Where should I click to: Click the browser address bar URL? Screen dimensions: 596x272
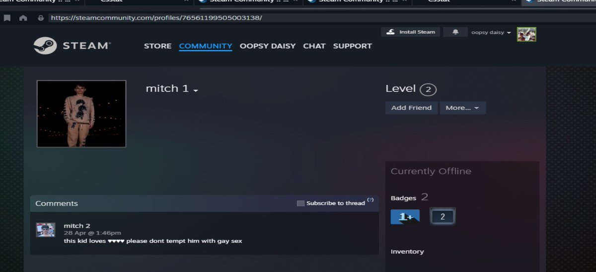tap(155, 18)
